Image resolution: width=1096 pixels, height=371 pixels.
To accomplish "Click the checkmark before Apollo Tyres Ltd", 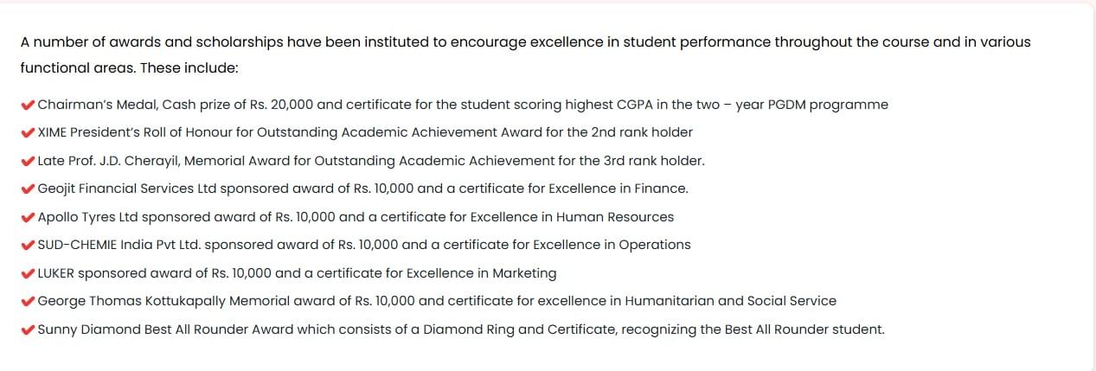I will pos(28,217).
